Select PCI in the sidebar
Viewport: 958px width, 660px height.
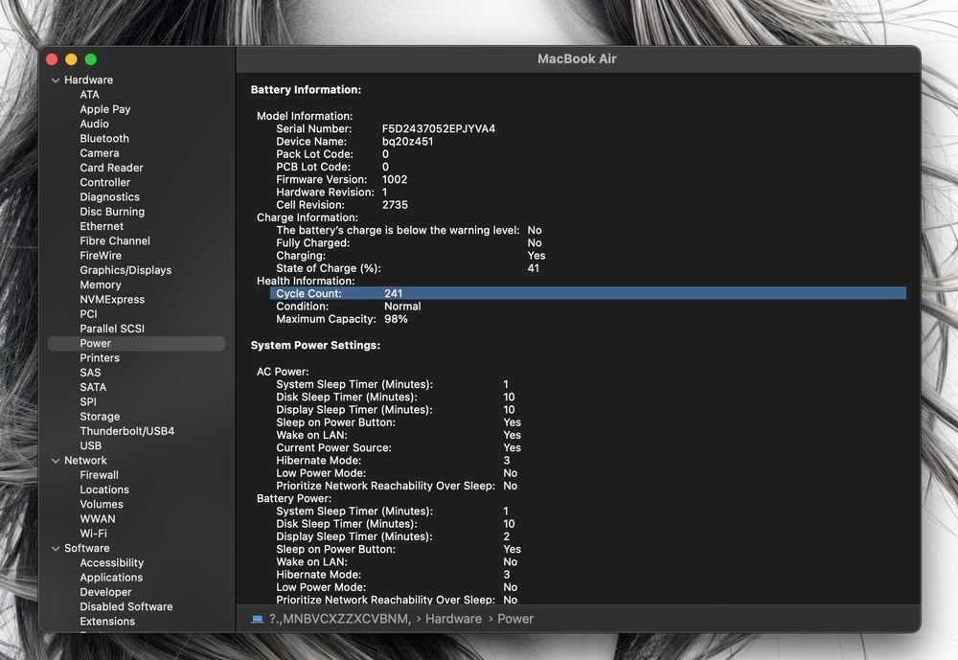pyautogui.click(x=88, y=314)
